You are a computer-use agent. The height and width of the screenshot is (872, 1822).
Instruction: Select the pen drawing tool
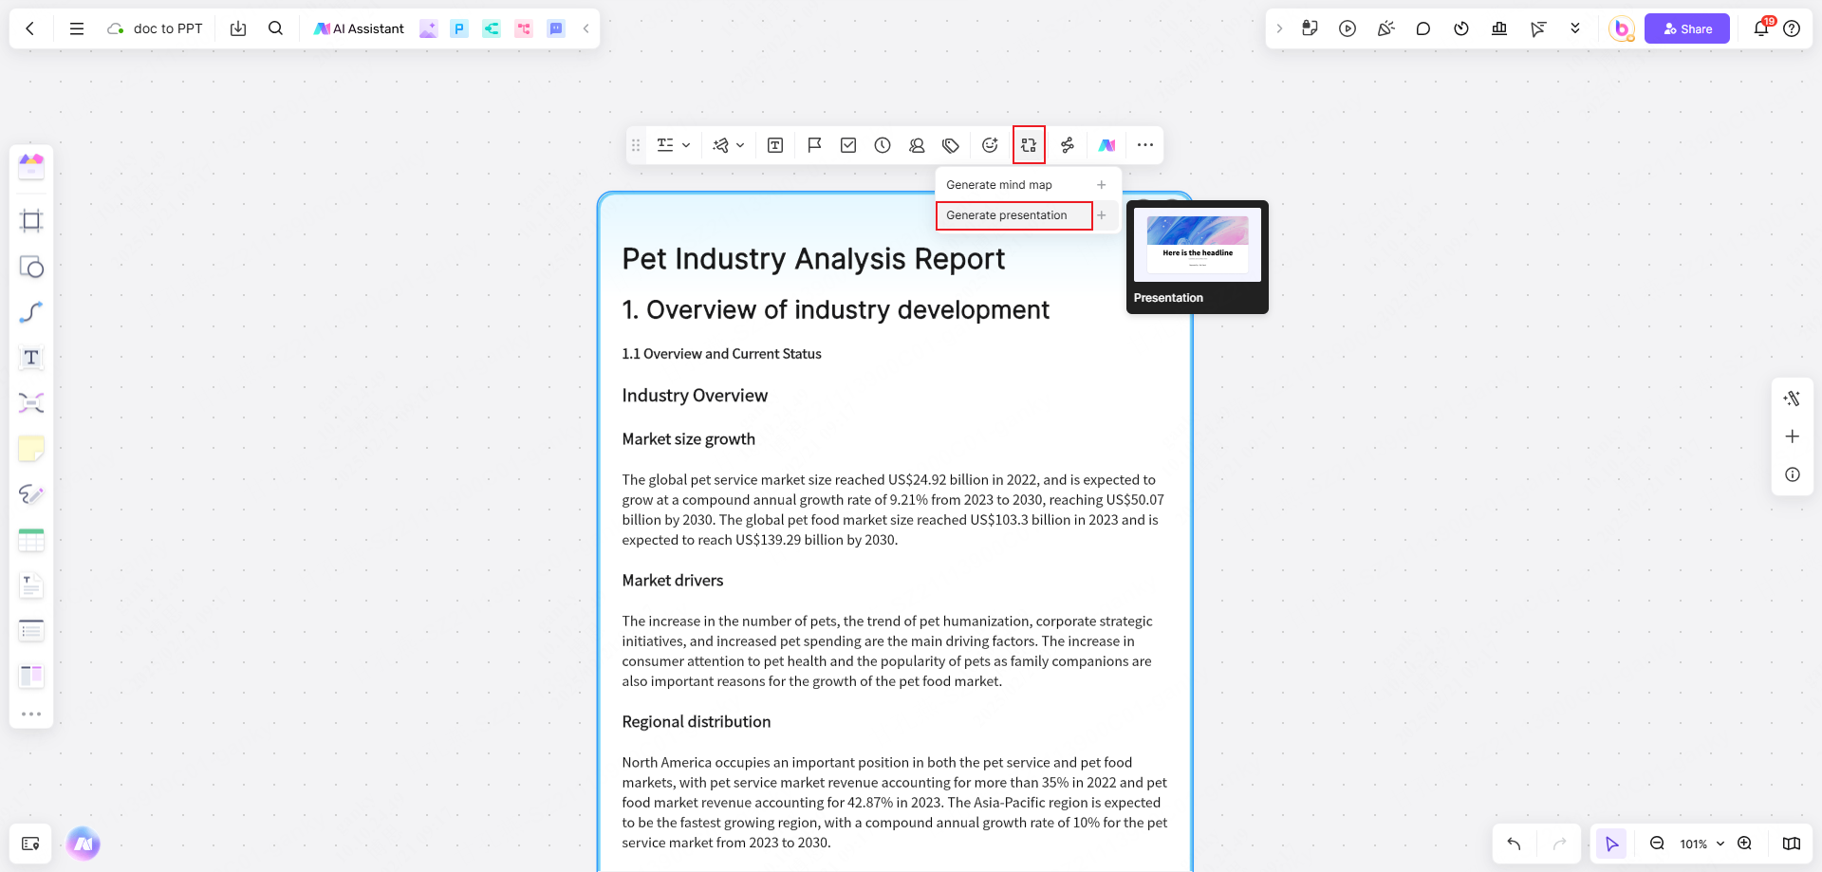[31, 494]
